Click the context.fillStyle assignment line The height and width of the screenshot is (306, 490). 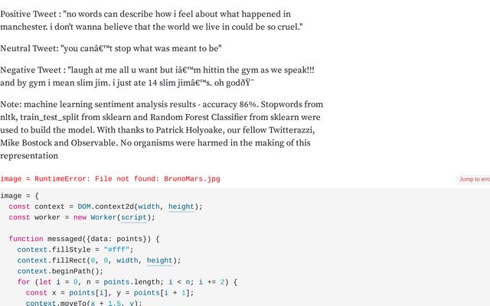point(75,250)
